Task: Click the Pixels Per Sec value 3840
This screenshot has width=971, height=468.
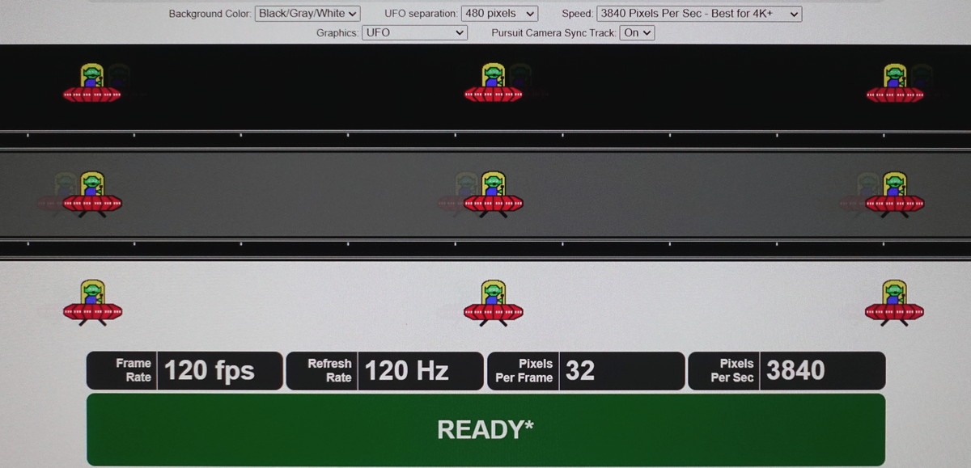Action: click(x=795, y=371)
